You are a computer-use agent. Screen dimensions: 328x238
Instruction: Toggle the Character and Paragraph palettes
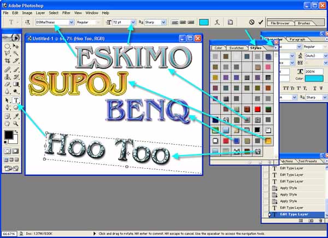point(230,22)
